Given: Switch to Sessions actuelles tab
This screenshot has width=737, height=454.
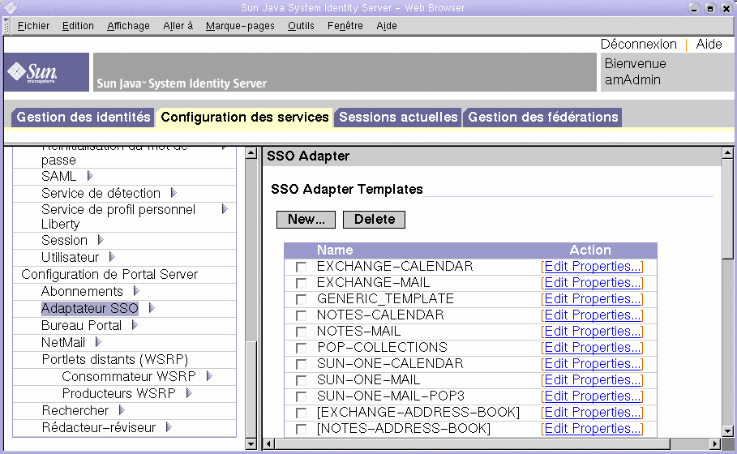Looking at the screenshot, I should coord(398,117).
